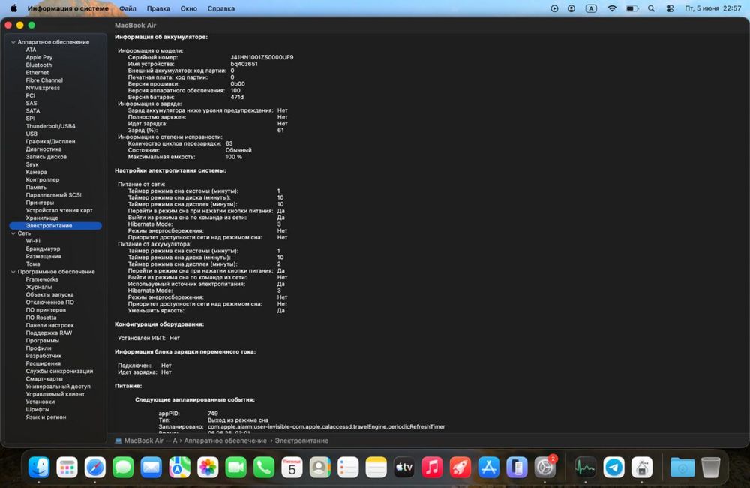Open Reminders app in Dock
The height and width of the screenshot is (488, 750).
coord(348,468)
